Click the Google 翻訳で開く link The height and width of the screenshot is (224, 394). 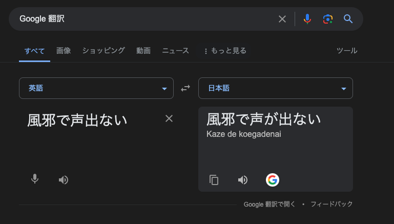point(269,204)
